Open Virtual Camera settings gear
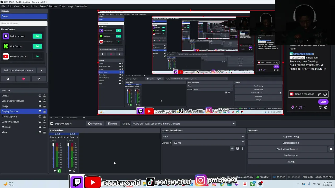The height and width of the screenshot is (188, 335). (331, 149)
